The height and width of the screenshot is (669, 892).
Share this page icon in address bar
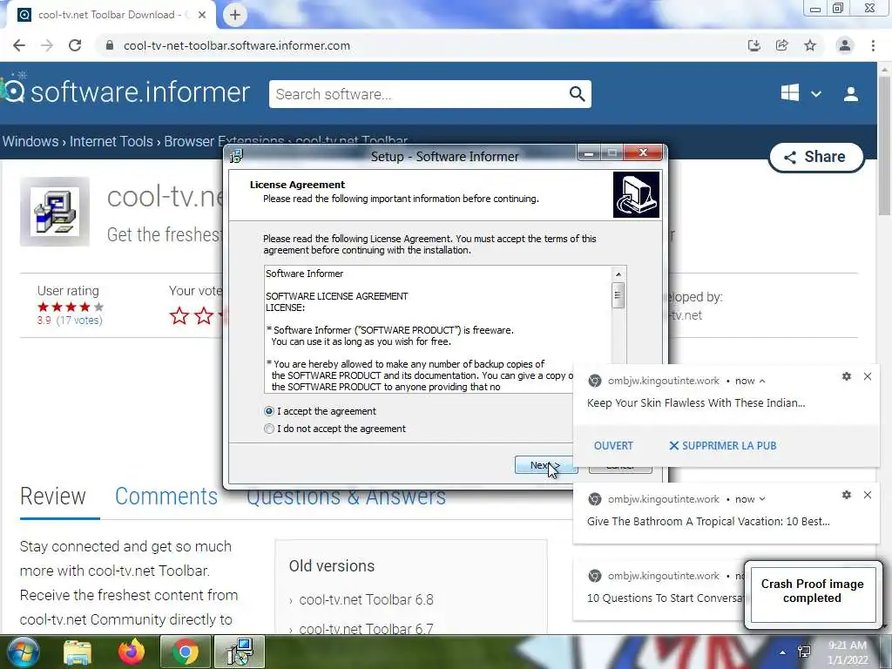point(781,45)
